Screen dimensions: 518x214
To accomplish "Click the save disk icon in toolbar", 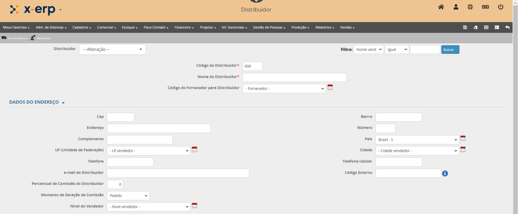I will pyautogui.click(x=465, y=27).
